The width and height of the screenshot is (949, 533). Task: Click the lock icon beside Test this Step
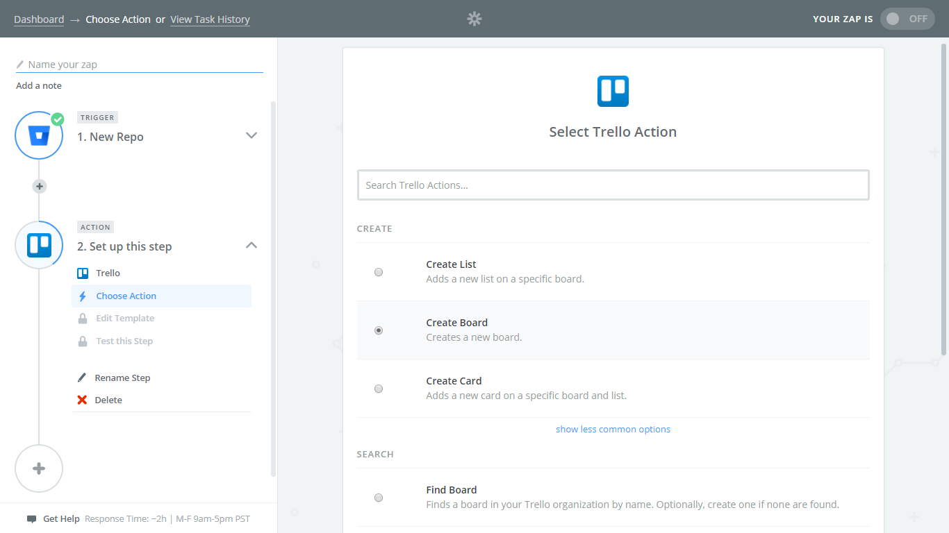pos(83,341)
